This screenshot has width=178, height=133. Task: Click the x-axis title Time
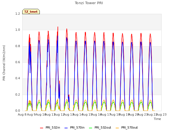(x=157, y=119)
